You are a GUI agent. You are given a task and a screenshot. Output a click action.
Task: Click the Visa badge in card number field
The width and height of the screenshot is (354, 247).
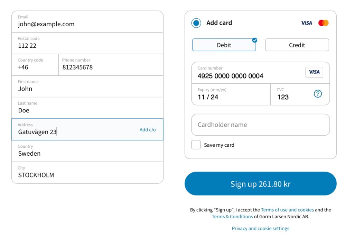click(314, 72)
